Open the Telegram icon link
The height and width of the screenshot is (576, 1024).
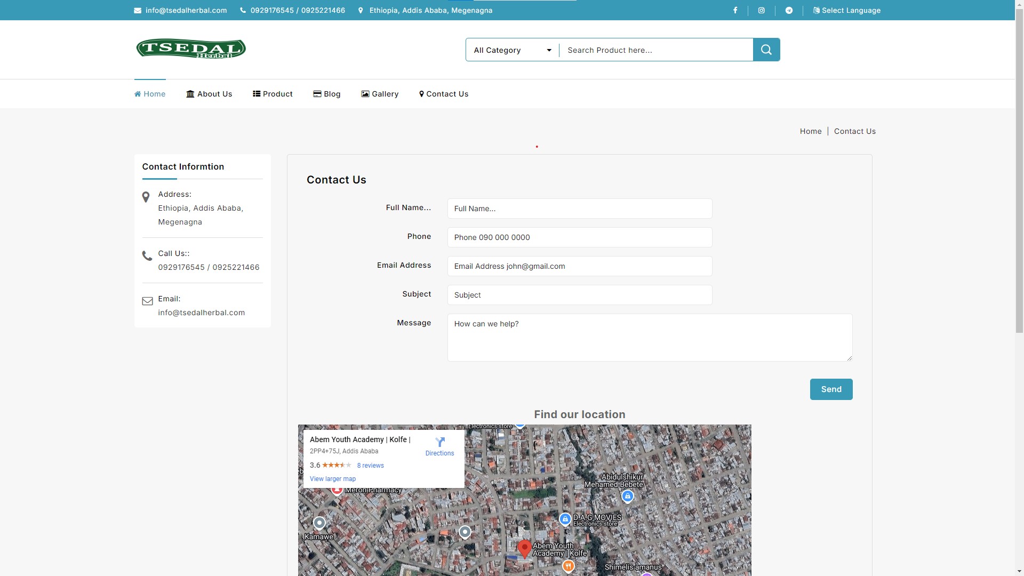tap(789, 10)
